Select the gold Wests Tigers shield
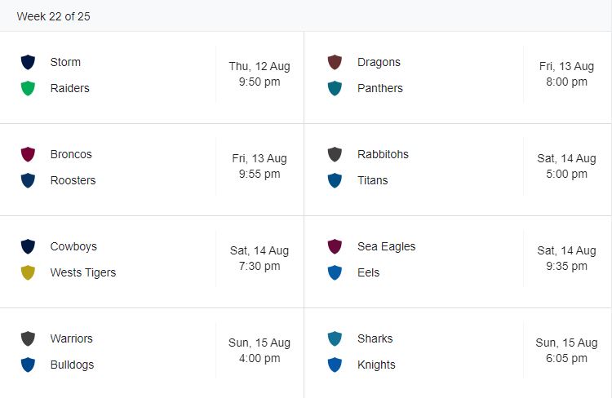The width and height of the screenshot is (612, 398). click(28, 272)
